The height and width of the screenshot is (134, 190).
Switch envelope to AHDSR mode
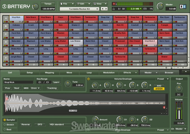tap(159, 89)
